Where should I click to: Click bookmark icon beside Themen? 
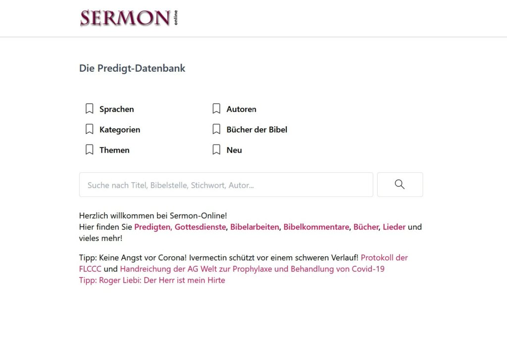click(90, 149)
